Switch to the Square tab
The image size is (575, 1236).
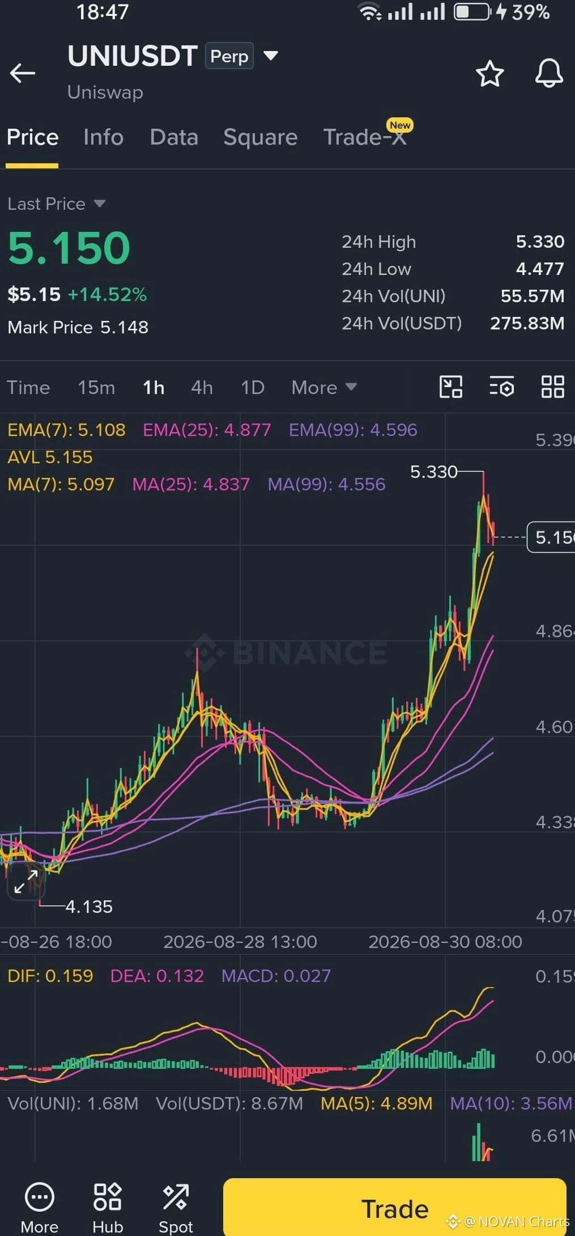(260, 137)
